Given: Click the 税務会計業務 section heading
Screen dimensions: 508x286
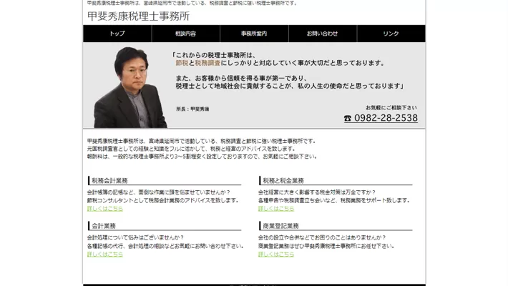Looking at the screenshot, I should (x=109, y=181).
